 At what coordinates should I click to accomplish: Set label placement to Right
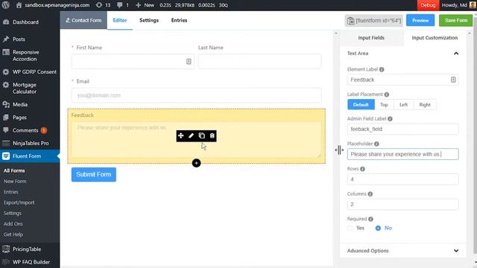(425, 104)
